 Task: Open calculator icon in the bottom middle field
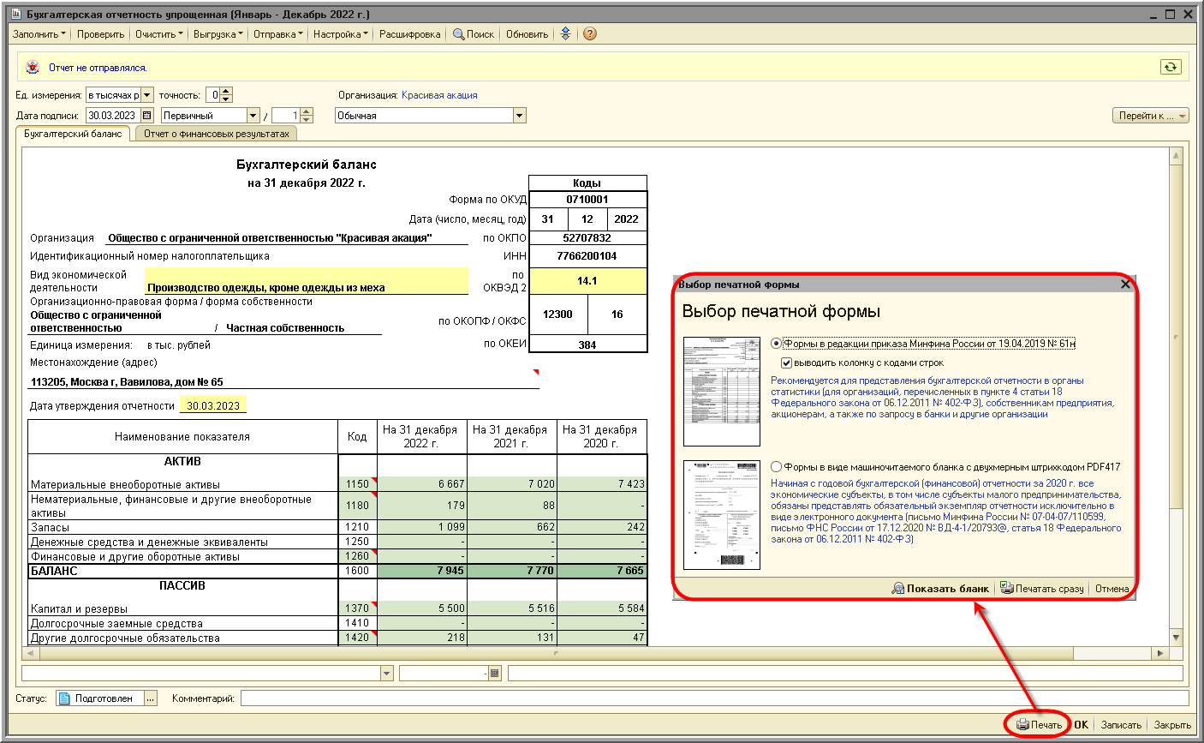tap(494, 674)
